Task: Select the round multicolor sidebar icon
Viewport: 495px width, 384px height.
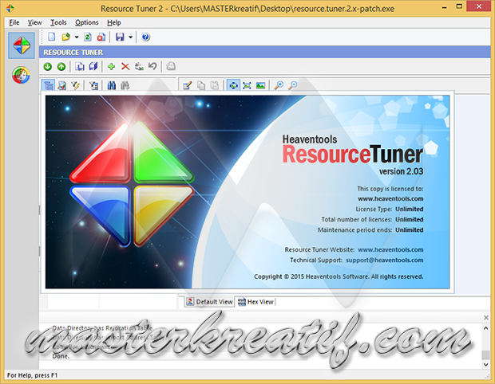Action: tap(21, 75)
